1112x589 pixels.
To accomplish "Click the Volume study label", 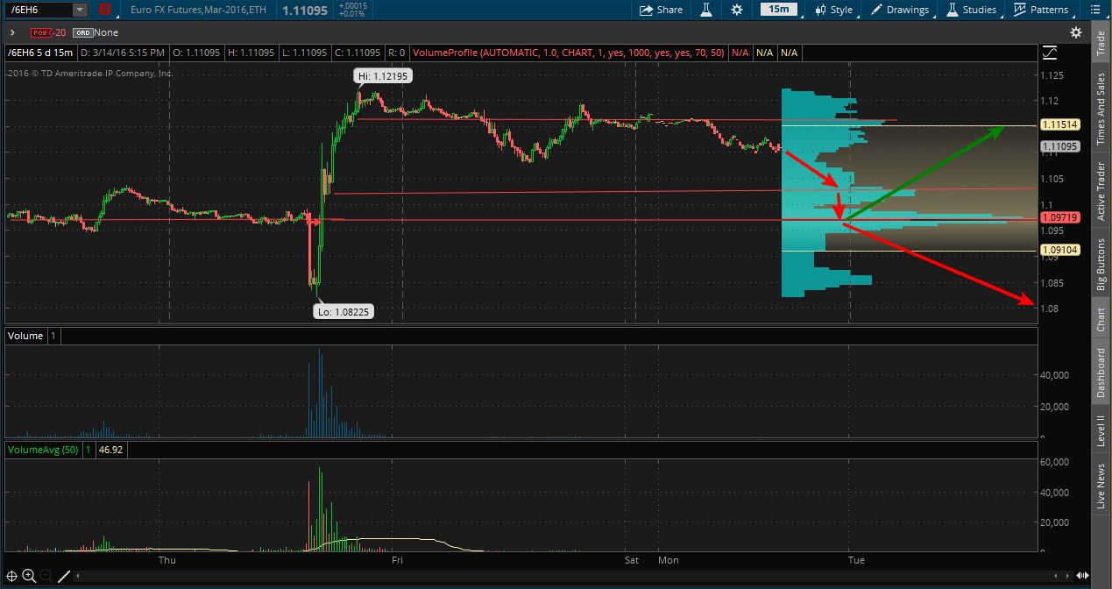I will pyautogui.click(x=25, y=336).
